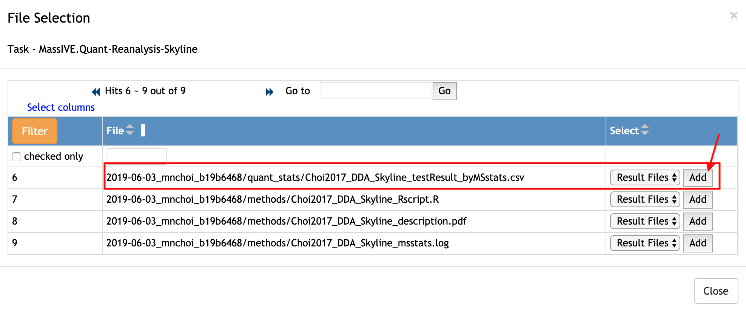Click the orange Filter button

(x=35, y=131)
